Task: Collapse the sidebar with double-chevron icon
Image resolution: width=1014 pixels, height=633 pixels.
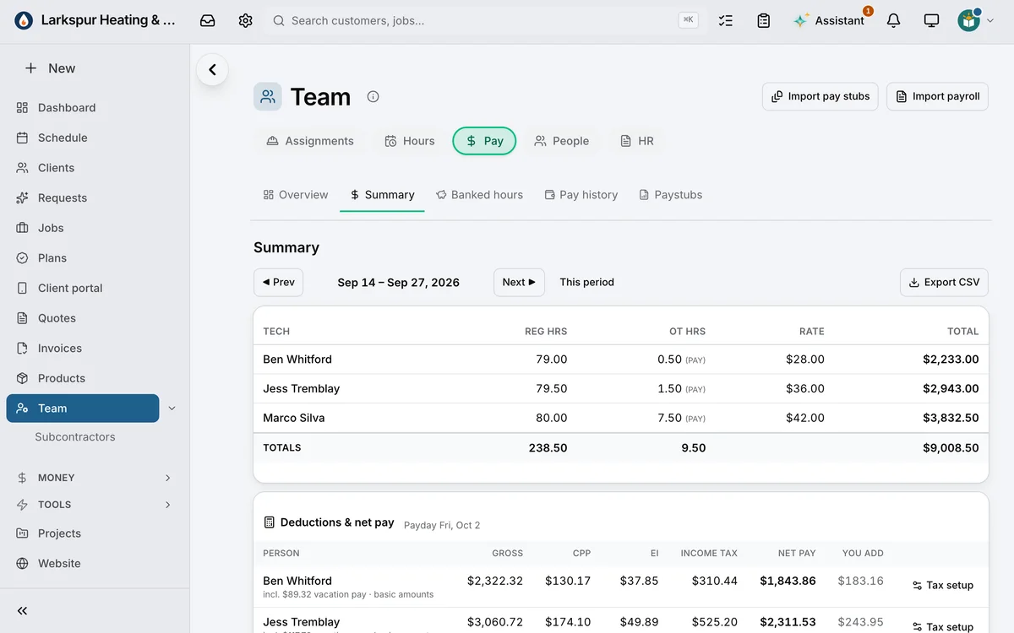Action: click(22, 611)
